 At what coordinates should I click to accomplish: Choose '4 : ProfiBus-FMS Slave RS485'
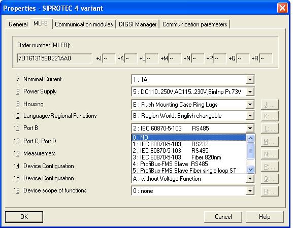click(x=189, y=164)
